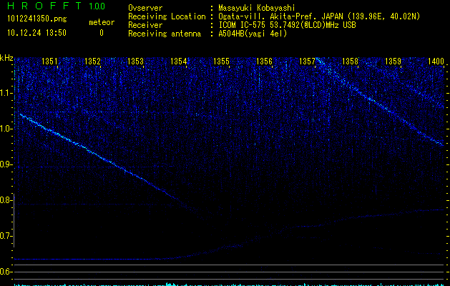
Task: Click the 1355 time marker
Action: click(x=222, y=61)
